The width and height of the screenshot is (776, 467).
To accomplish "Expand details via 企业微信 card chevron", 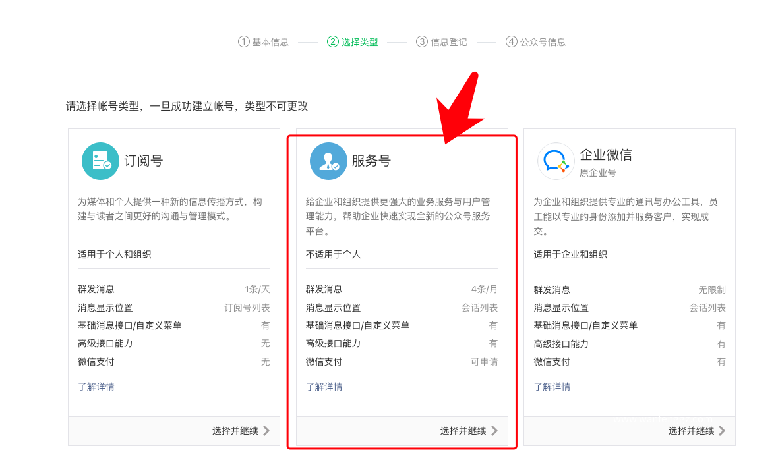I will tap(722, 431).
